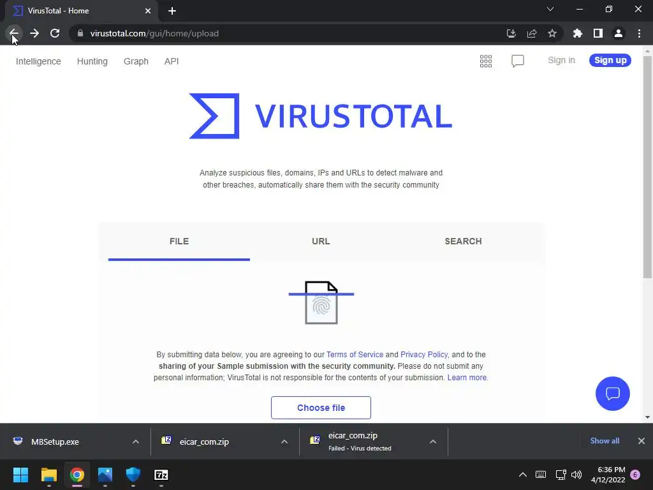The image size is (653, 490).
Task: Click Show all downloads
Action: pos(605,441)
